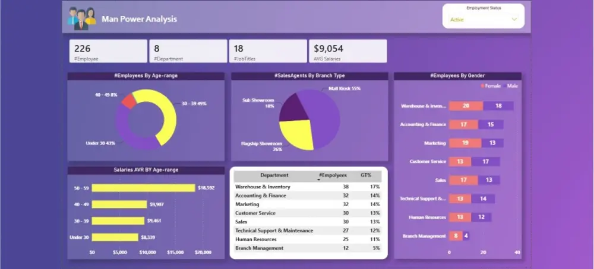Click the 17% GT cell
The height and width of the screenshot is (269, 594).
click(375, 187)
